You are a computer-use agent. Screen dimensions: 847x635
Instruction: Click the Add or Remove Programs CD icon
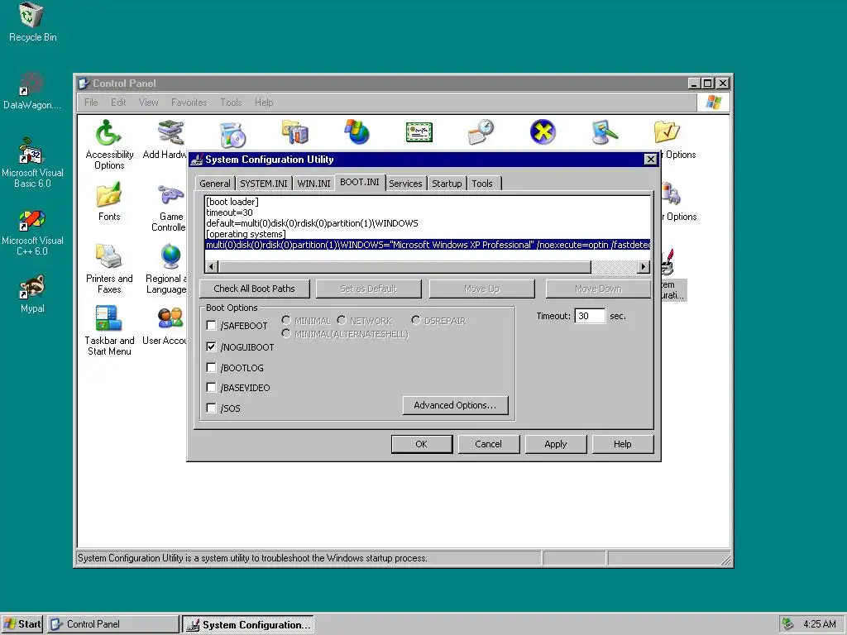(232, 134)
